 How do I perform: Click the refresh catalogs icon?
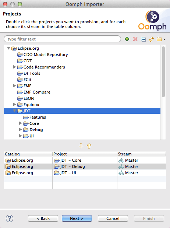pyautogui.click(x=151, y=39)
